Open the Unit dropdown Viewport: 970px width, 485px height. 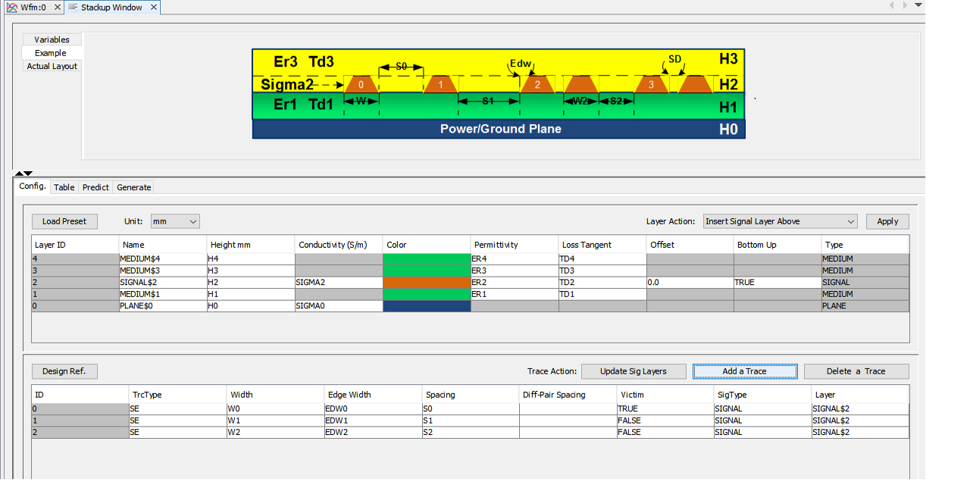click(x=175, y=221)
